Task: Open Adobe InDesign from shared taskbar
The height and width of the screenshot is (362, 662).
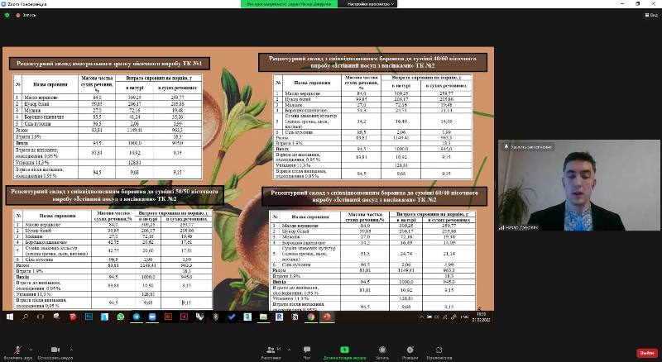Action: pyautogui.click(x=184, y=317)
